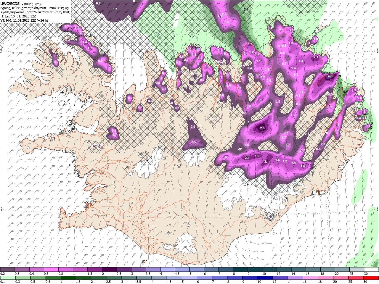379x284 pixels.
Task: Click the 2.9 snowfall value on the map
Action: [262, 128]
